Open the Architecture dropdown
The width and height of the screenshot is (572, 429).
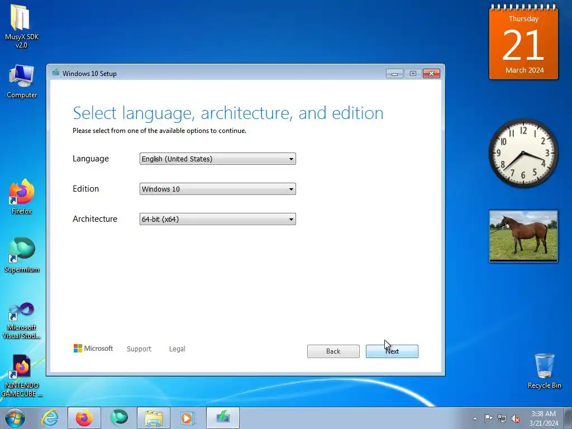(218, 219)
